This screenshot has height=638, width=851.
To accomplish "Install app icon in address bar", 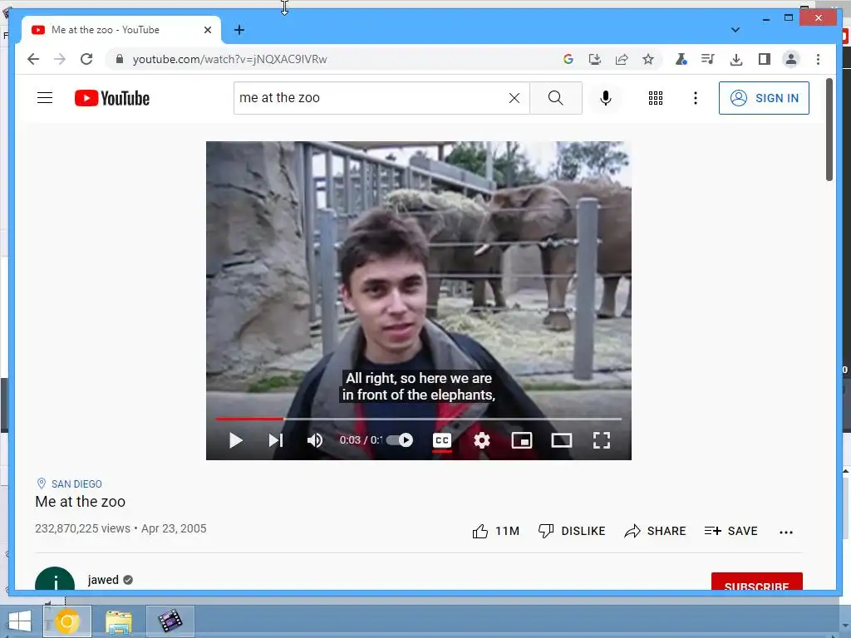I will (595, 59).
